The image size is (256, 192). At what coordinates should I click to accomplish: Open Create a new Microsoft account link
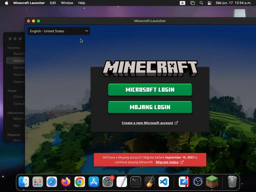[x=147, y=123]
